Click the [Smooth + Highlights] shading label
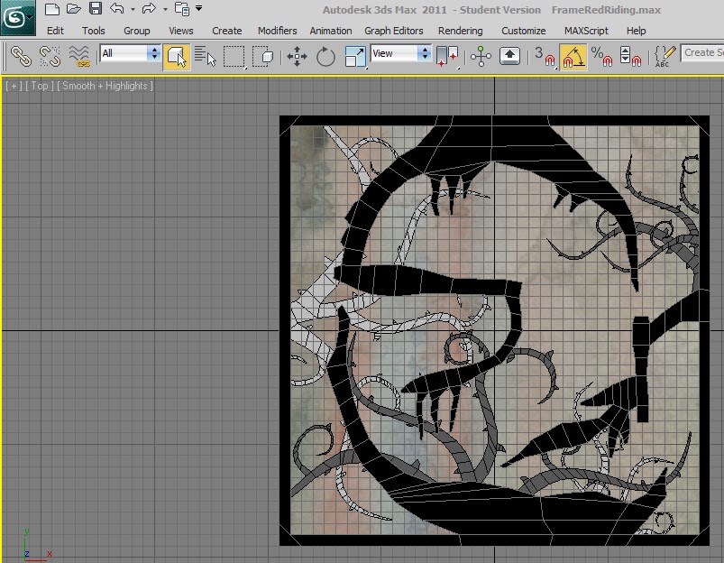 click(105, 86)
